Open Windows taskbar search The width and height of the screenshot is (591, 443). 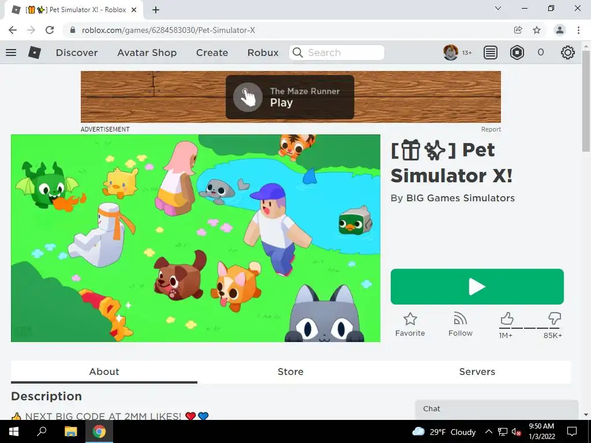42,431
